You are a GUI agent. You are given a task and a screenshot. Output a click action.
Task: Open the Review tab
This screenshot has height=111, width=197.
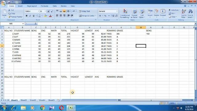click(x=64, y=6)
